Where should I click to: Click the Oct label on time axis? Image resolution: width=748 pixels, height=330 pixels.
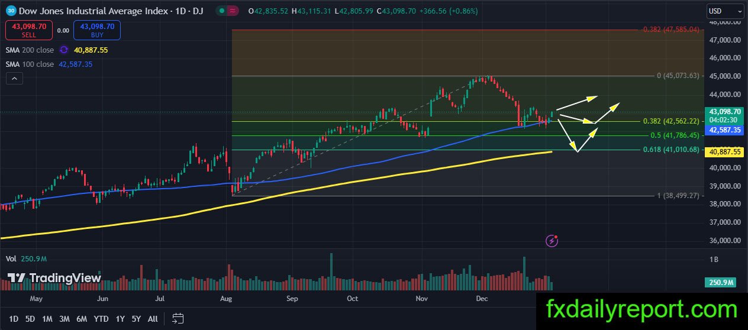353,299
